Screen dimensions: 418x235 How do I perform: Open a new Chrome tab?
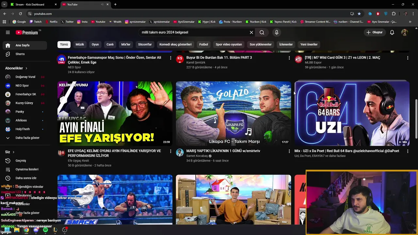coord(115,5)
